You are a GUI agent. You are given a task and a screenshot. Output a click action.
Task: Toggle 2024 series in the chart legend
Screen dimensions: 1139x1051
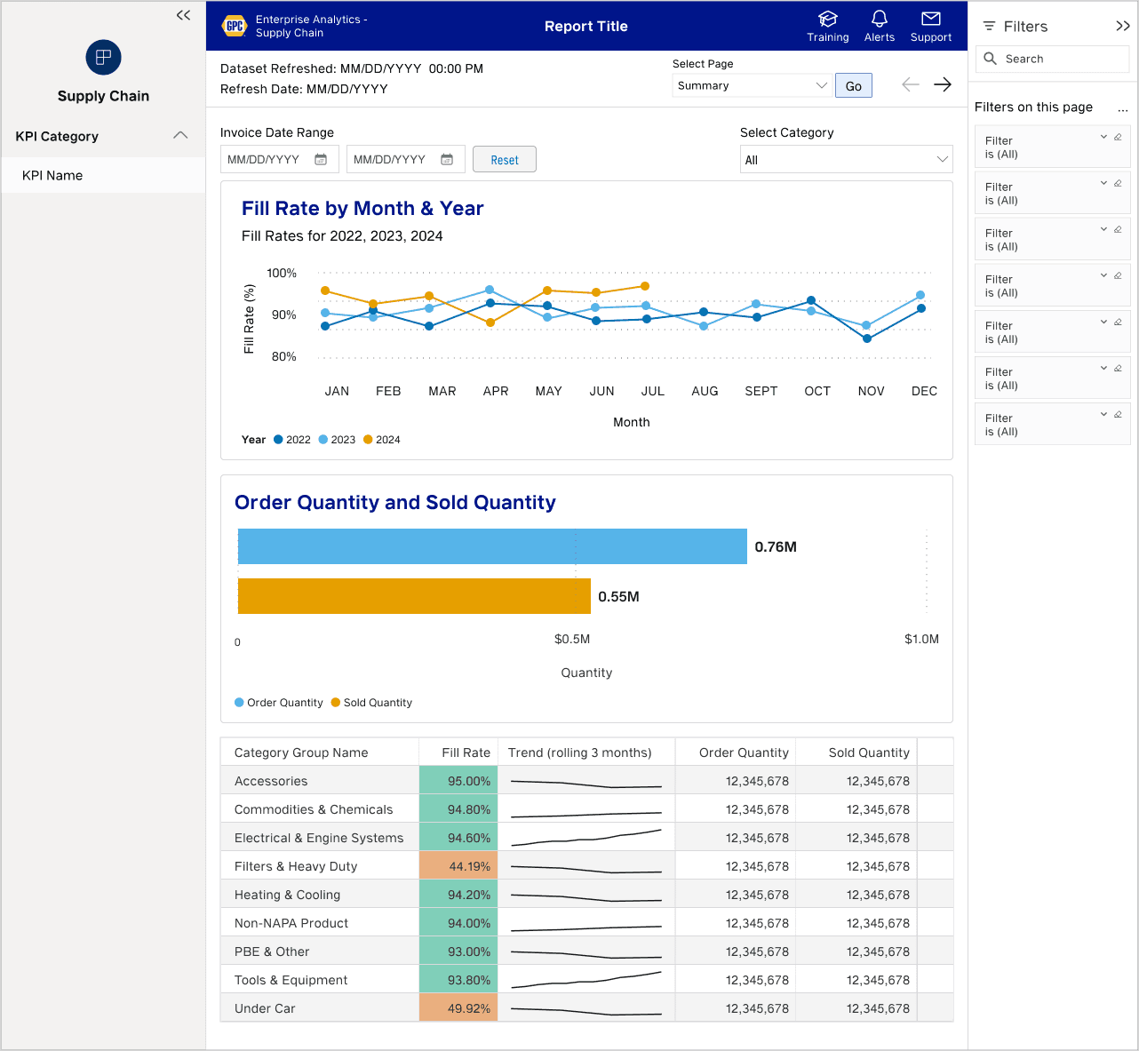pos(382,440)
